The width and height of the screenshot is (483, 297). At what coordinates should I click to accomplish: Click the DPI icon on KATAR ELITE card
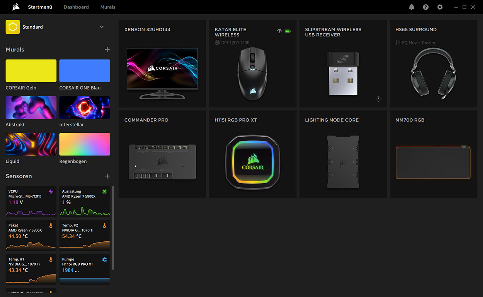point(218,43)
